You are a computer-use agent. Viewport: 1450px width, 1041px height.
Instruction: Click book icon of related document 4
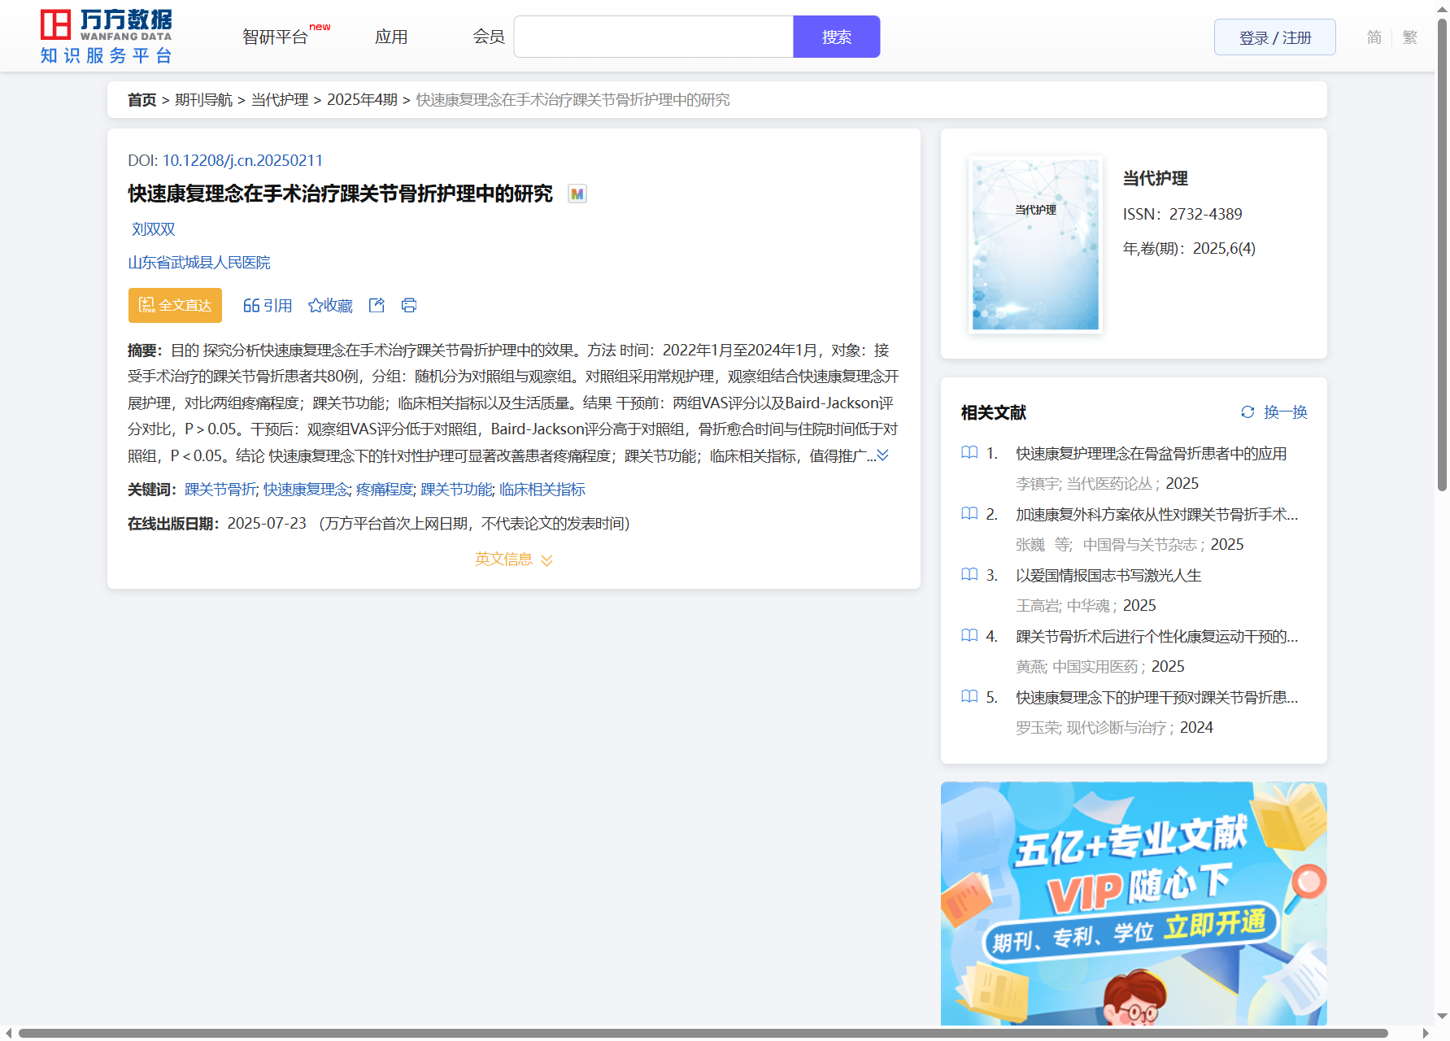click(969, 635)
